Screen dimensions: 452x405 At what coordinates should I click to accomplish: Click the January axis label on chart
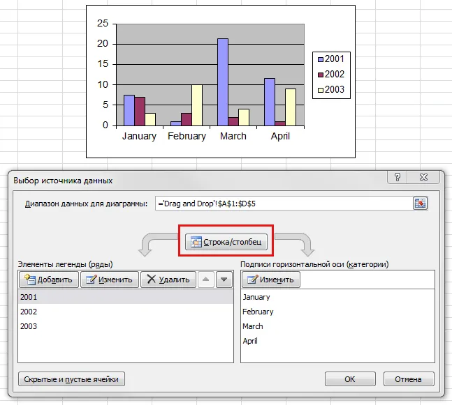(x=139, y=136)
